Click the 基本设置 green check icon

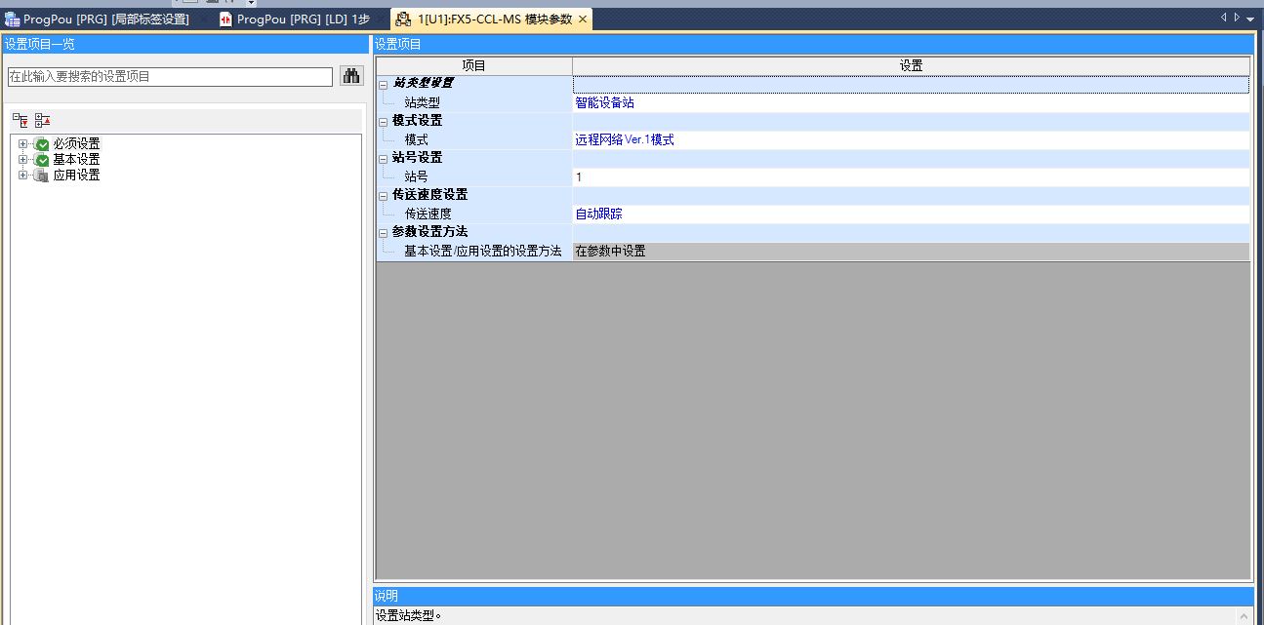click(x=42, y=160)
